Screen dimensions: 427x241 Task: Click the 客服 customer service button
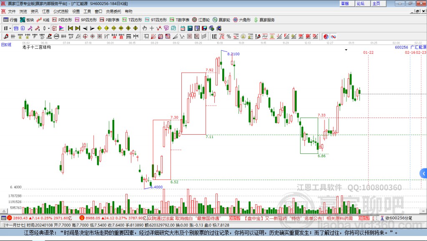pyautogui.click(x=347, y=3)
